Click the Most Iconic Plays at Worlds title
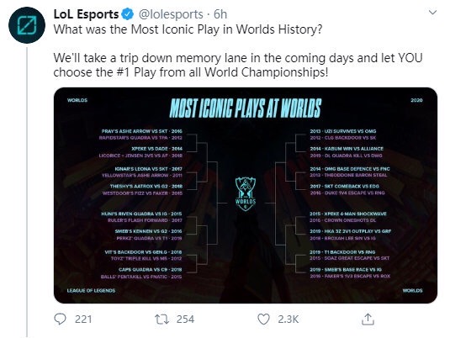Viewport: 450px width, 338px height. point(246,108)
